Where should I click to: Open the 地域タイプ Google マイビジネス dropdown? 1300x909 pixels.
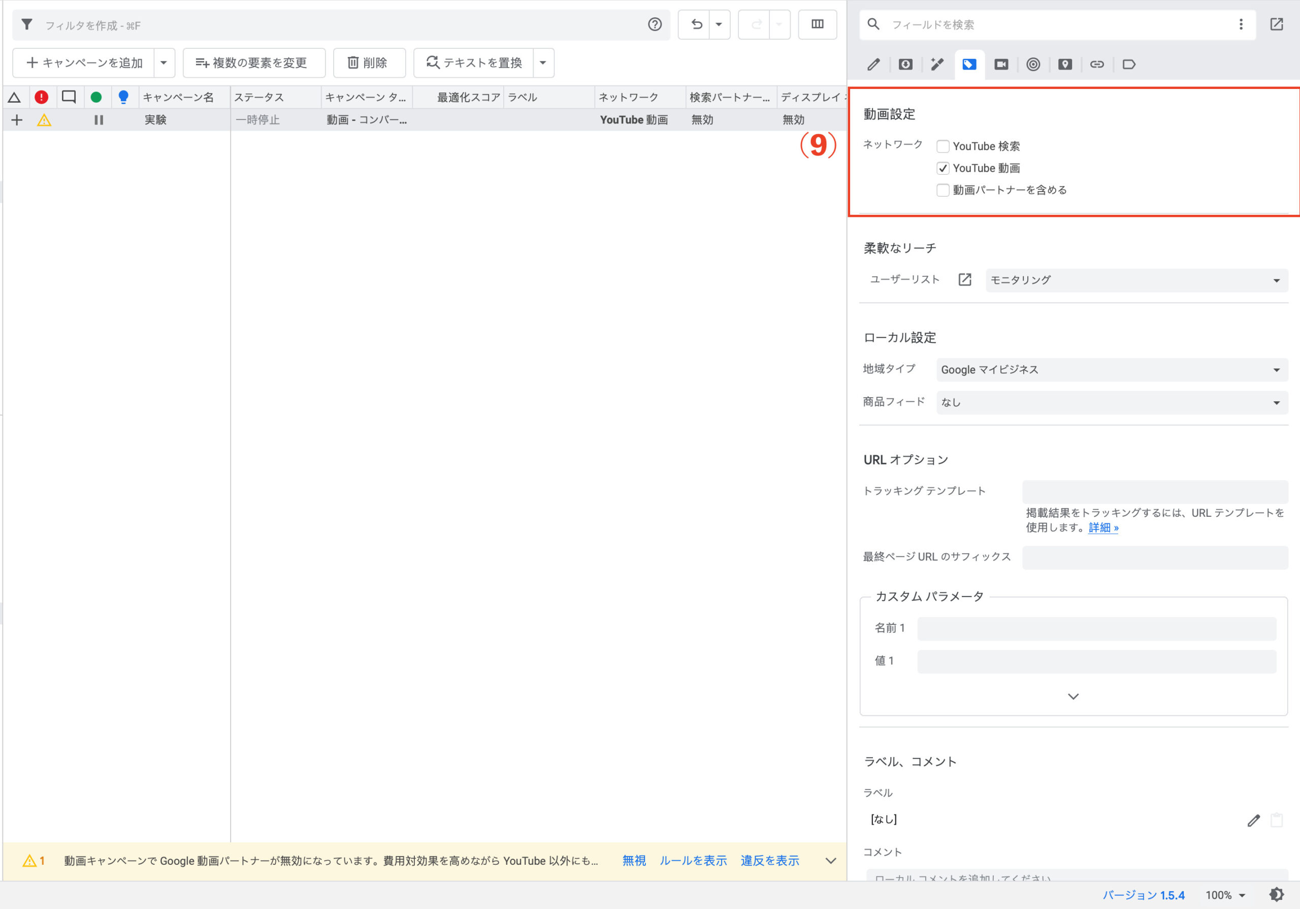(1112, 370)
